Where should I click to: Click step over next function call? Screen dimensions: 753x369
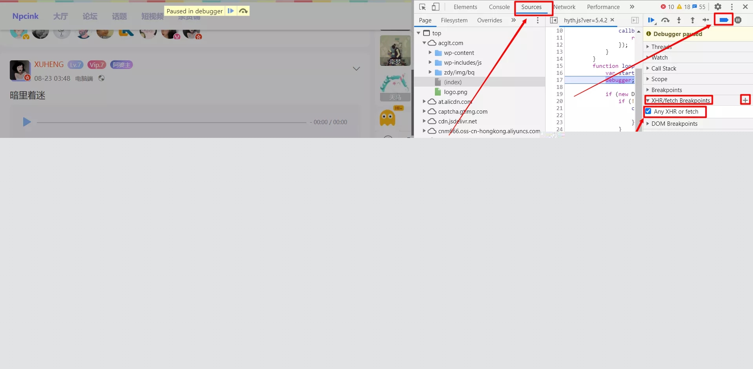665,20
